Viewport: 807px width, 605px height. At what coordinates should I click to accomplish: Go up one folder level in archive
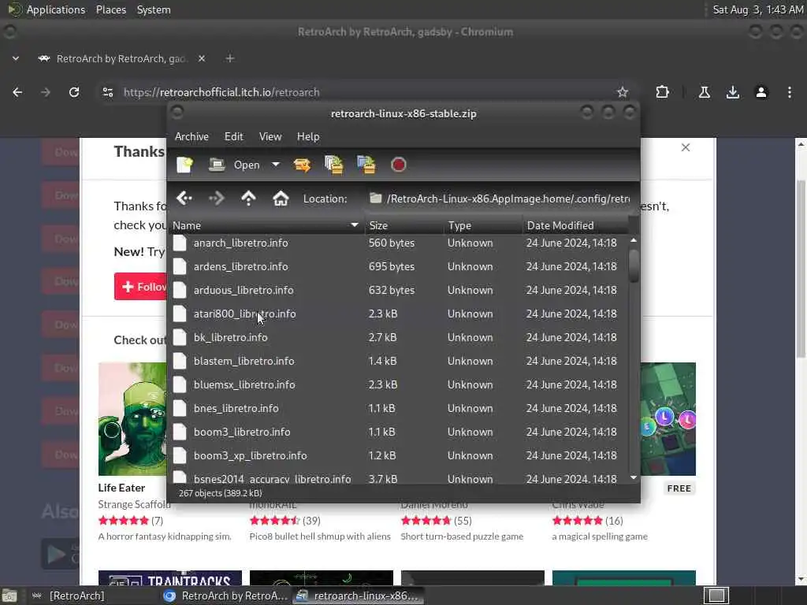click(x=248, y=198)
